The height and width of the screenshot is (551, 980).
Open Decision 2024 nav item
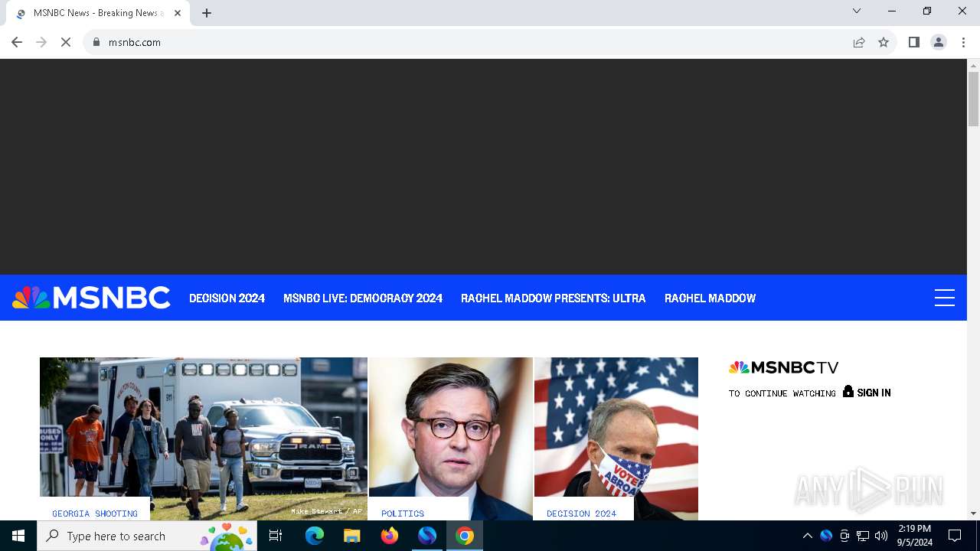[x=227, y=298]
